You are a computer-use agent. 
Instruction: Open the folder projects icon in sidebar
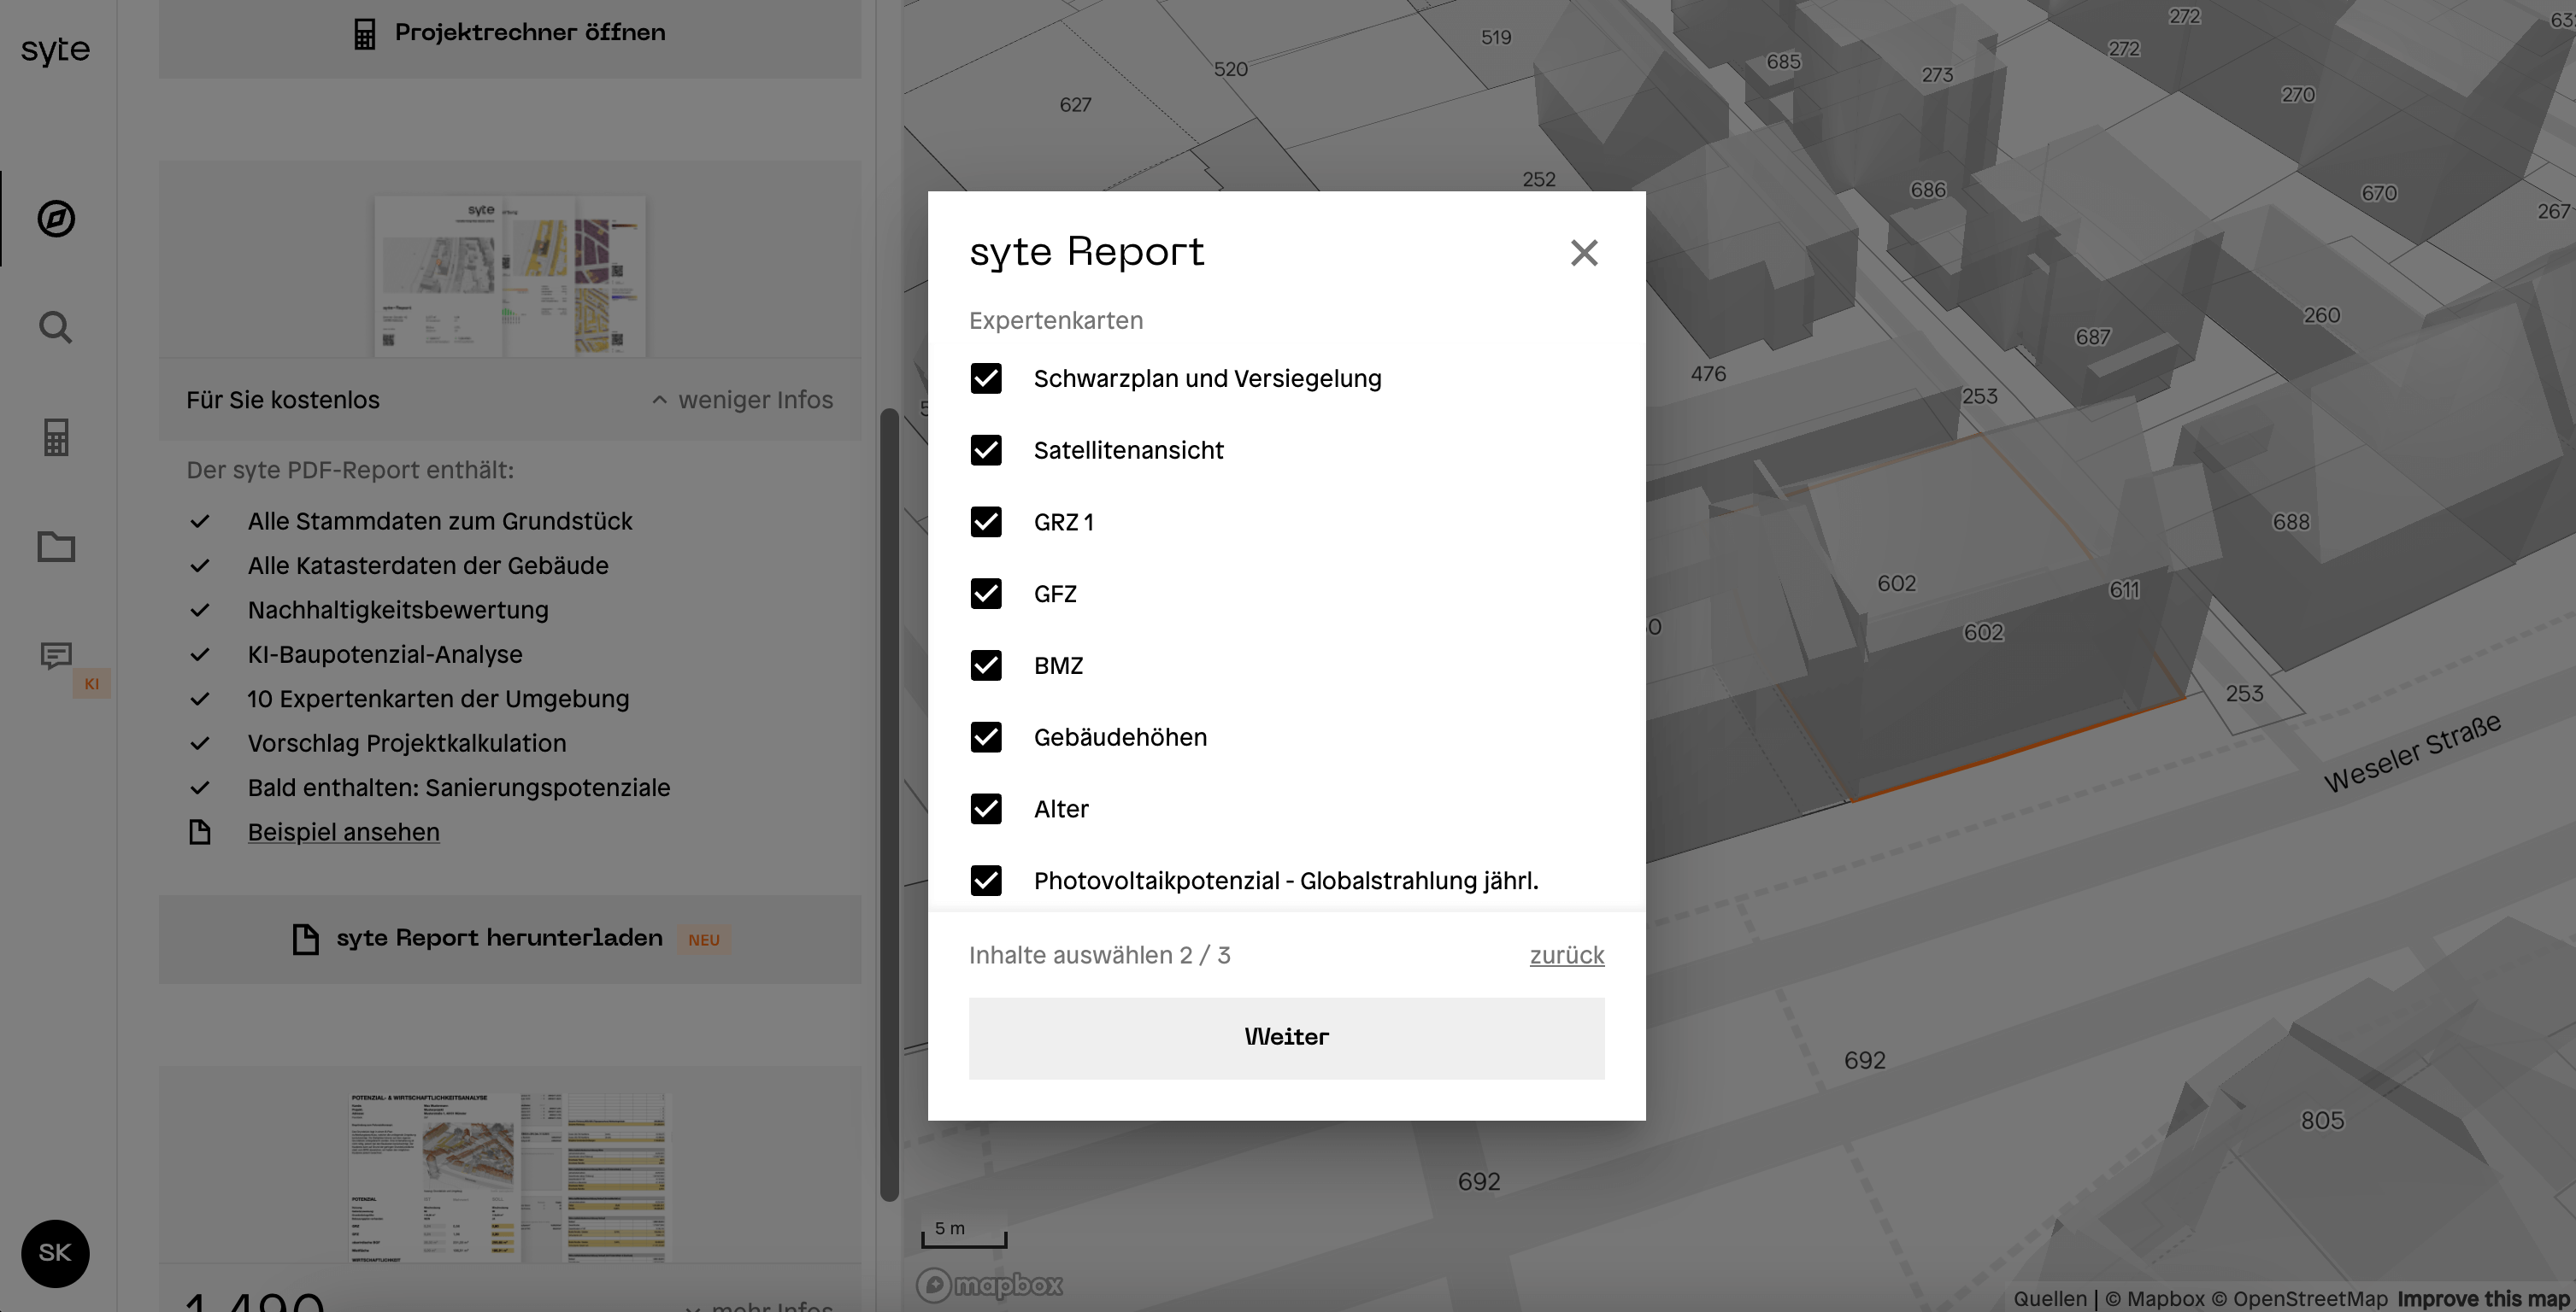click(56, 547)
